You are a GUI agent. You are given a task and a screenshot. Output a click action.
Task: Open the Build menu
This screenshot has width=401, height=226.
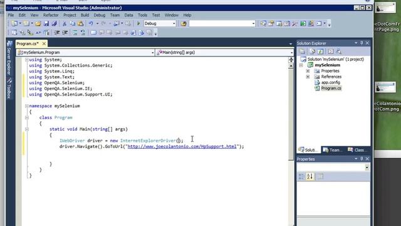click(85, 15)
